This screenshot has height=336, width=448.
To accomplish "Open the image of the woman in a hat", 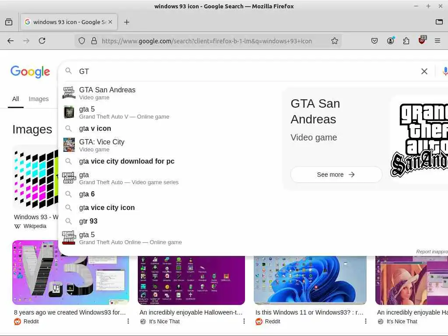I will coord(412,280).
